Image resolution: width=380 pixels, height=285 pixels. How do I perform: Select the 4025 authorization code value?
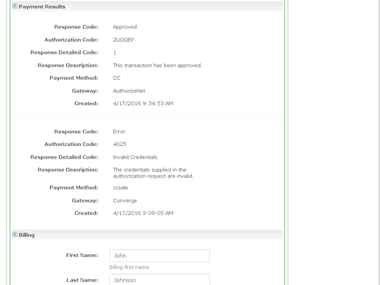[x=119, y=144]
